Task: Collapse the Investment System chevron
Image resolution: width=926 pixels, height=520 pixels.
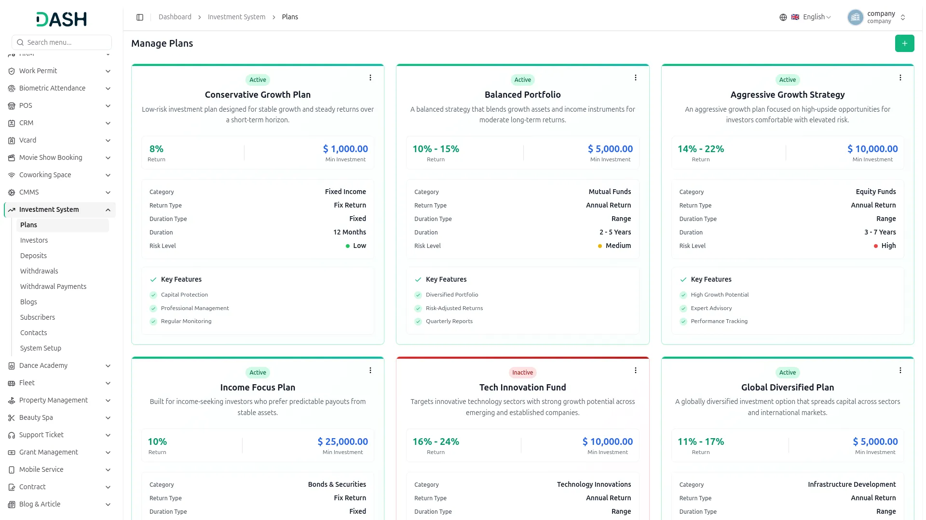Action: [108, 210]
